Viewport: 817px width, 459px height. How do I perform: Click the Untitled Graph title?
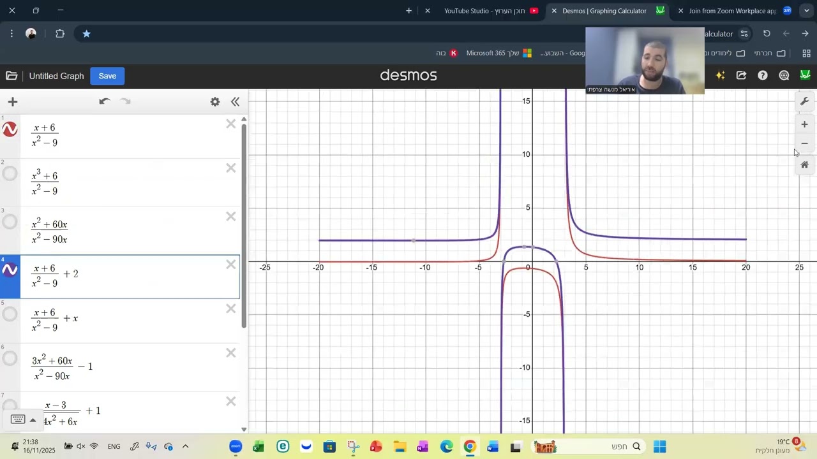tap(56, 76)
